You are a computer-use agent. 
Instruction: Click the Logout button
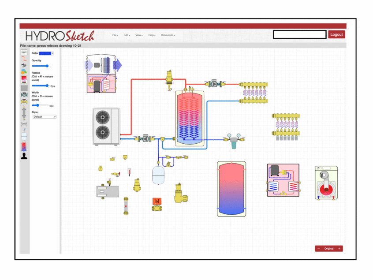coord(336,34)
